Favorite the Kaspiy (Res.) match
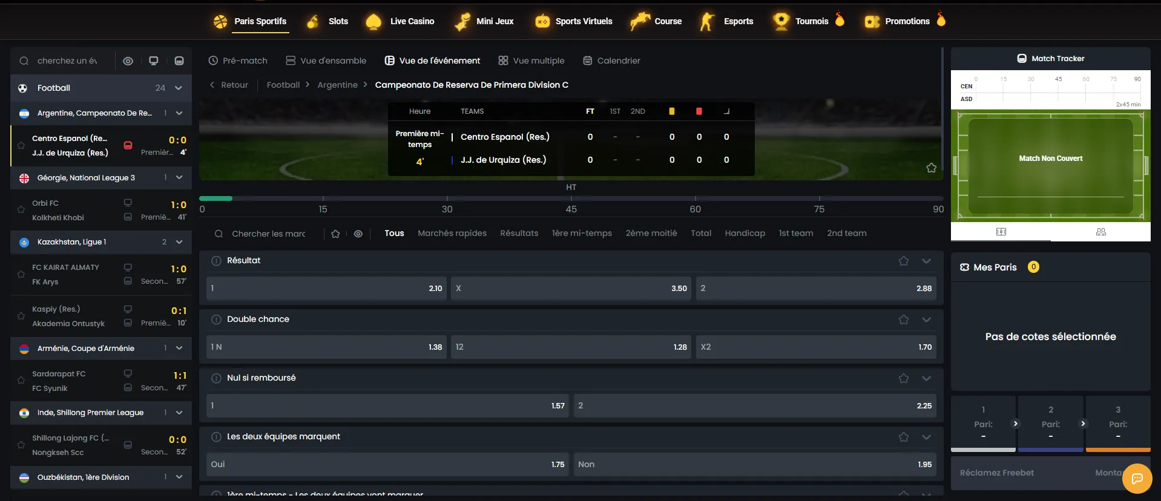 (21, 316)
